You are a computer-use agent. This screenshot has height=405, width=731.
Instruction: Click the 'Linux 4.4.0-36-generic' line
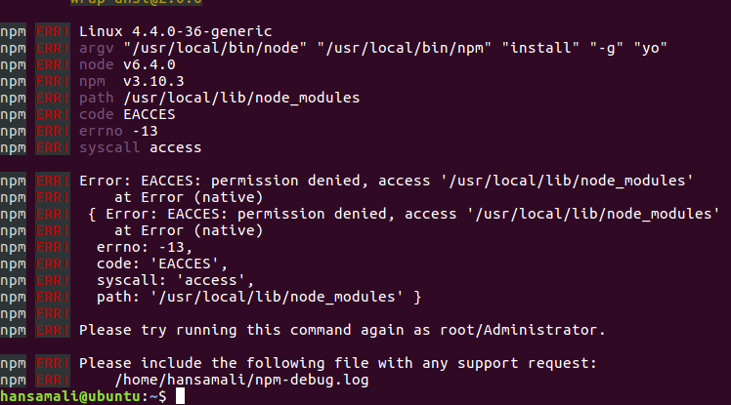click(x=175, y=31)
